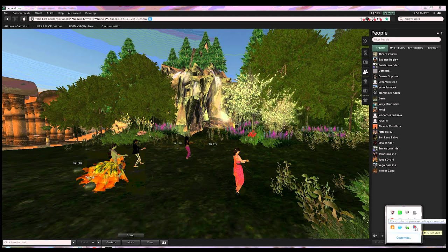Image resolution: width=448 pixels, height=252 pixels.
Task: Open the View camera controls button
Action: click(150, 242)
